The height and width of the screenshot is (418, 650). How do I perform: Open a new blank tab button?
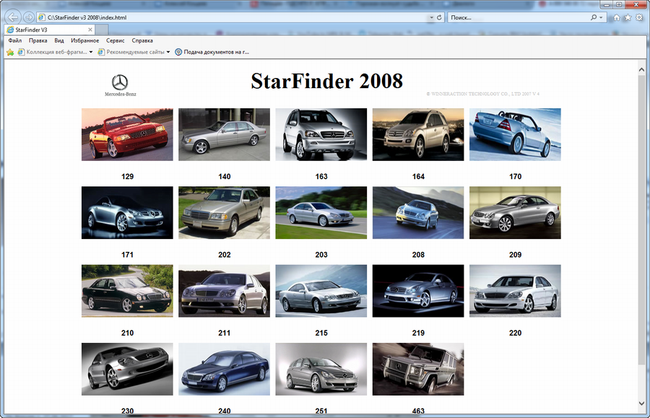(102, 30)
